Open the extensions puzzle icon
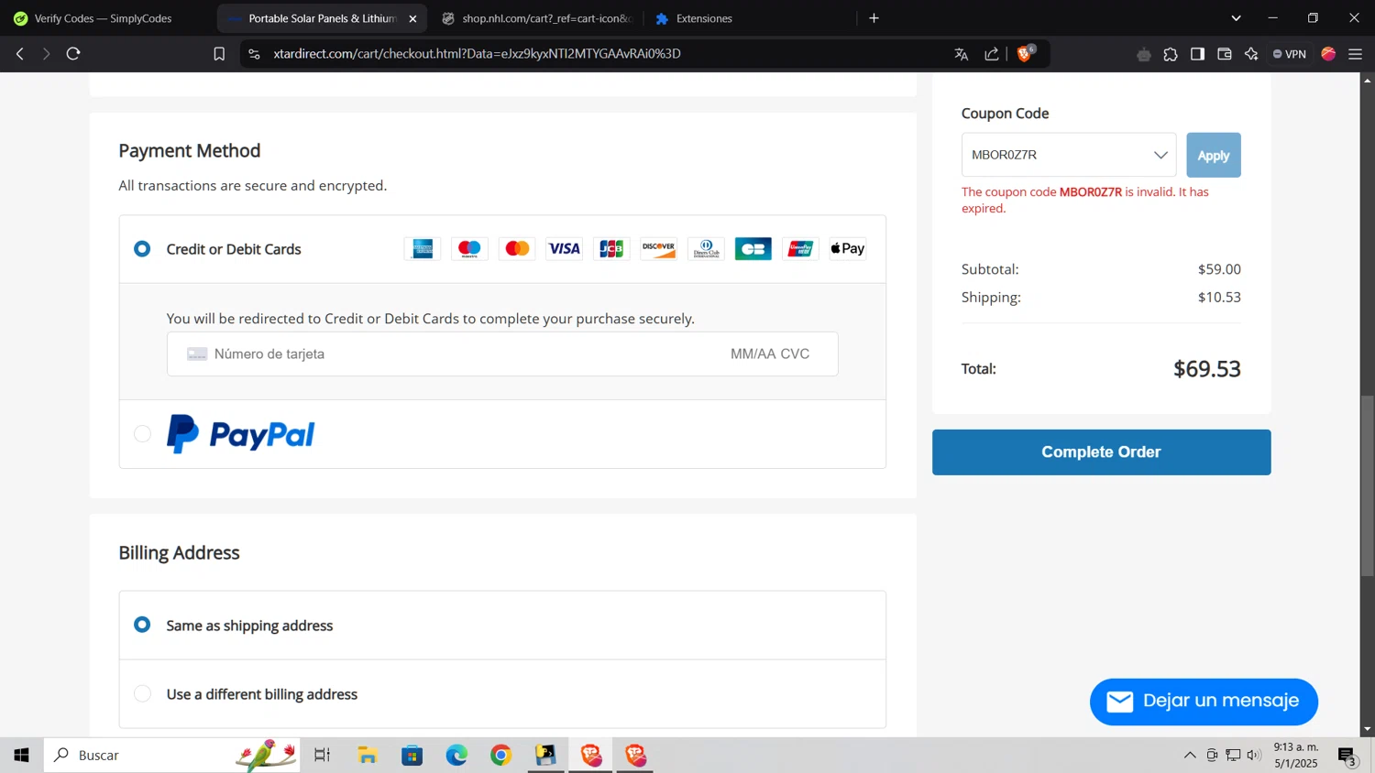Screen dimensions: 1375x773 pos(1171,54)
